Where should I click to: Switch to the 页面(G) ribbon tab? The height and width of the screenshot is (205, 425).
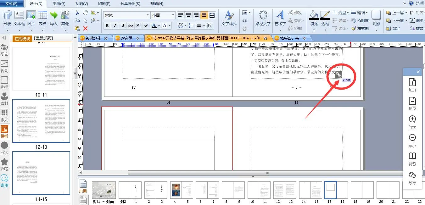pyautogui.click(x=59, y=4)
